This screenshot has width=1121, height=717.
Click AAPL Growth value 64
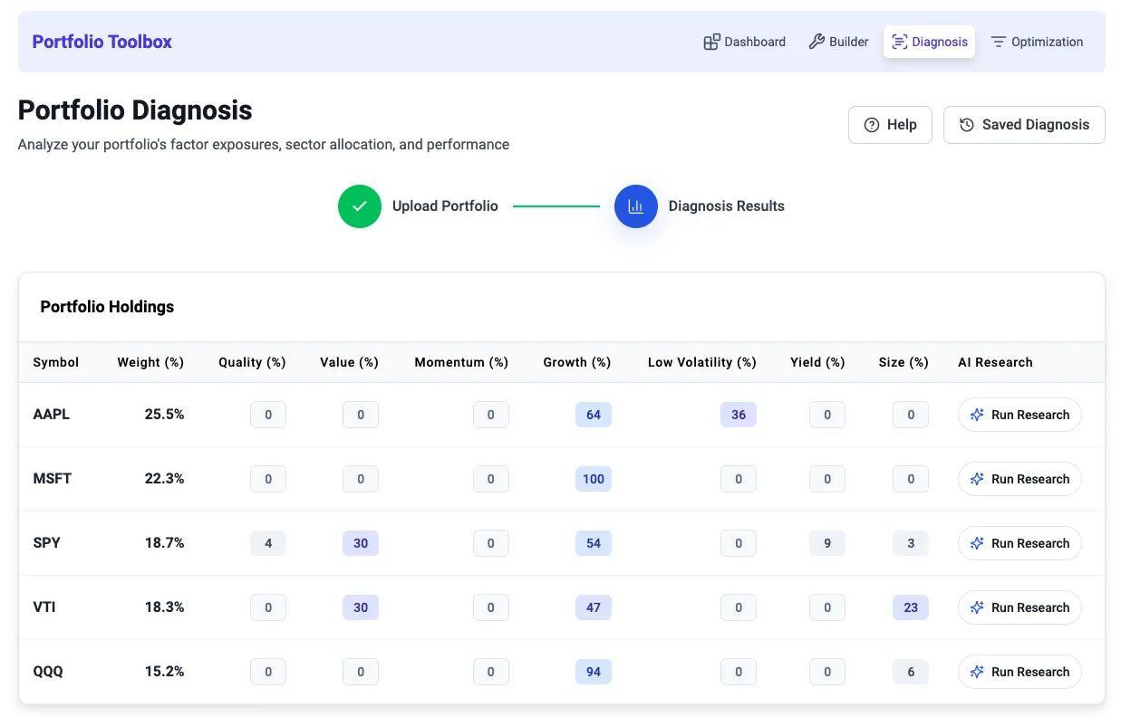594,415
